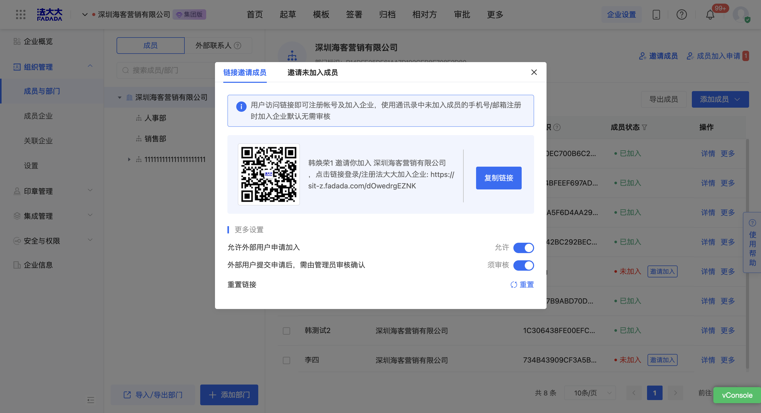Expand the 11111111111111111111 department node
761x413 pixels.
pos(129,159)
